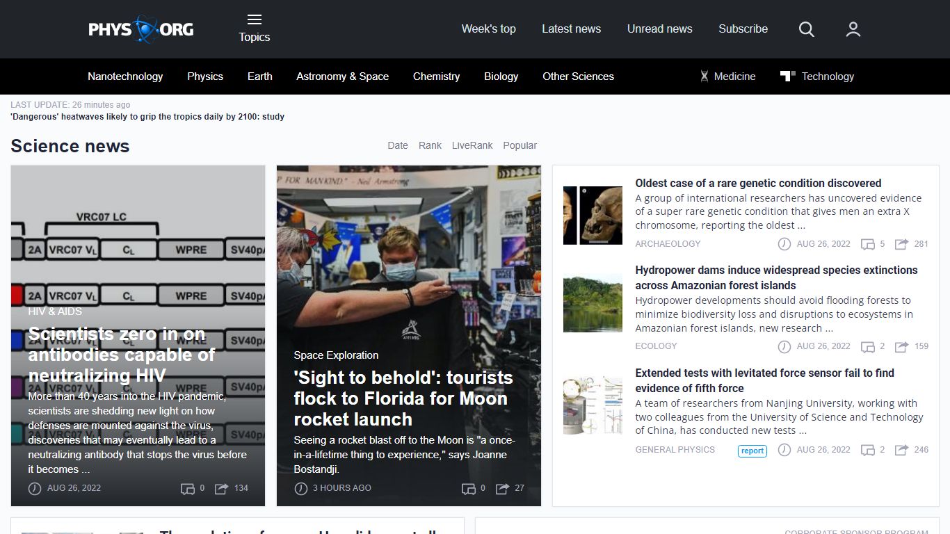
Task: Click the search magnifier icon
Action: coord(807,29)
